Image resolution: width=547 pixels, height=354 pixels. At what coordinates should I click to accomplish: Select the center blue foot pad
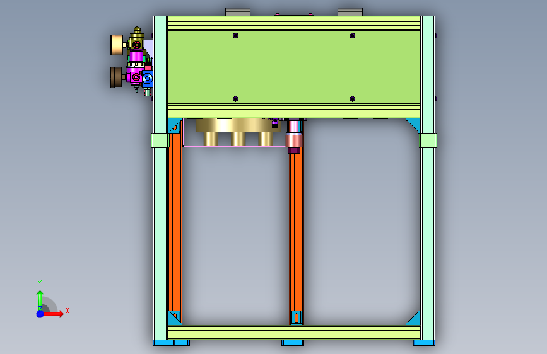point(293,343)
